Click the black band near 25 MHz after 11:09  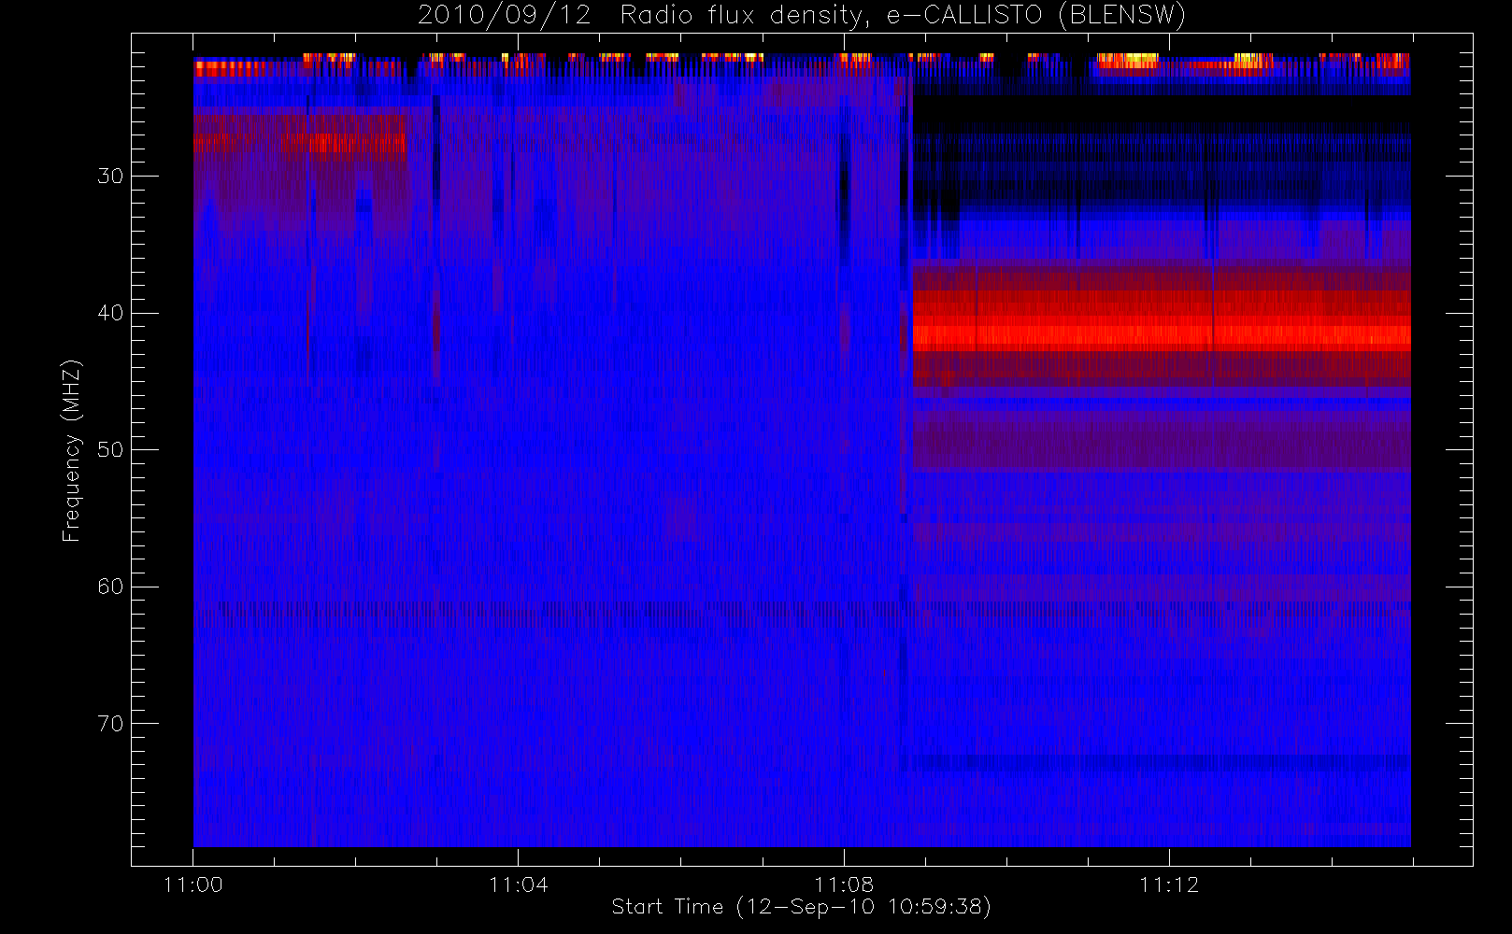[x=1162, y=110]
